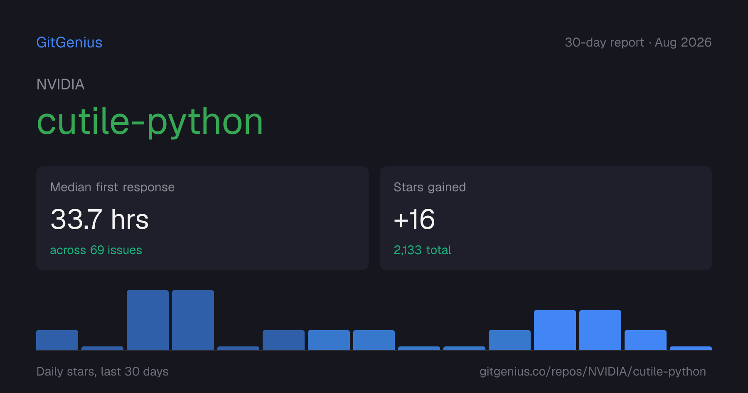Open the GitGenius brand link
Image resolution: width=748 pixels, height=393 pixels.
pos(69,42)
